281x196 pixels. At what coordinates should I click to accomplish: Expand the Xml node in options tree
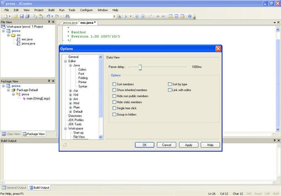click(x=70, y=94)
